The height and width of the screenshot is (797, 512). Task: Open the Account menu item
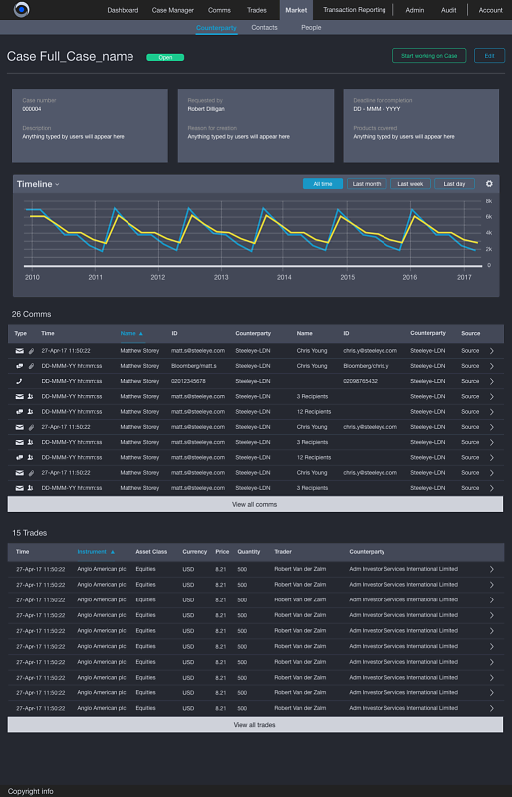click(491, 10)
